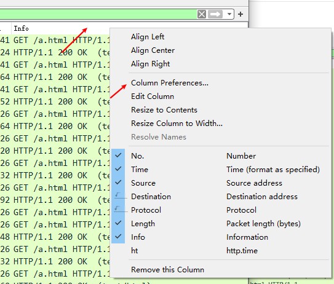Add a filter button with plus icon

click(x=241, y=14)
